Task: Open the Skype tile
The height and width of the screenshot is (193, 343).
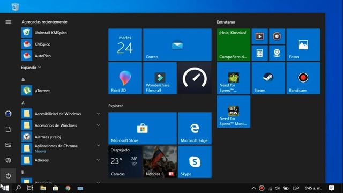Action: (195, 162)
